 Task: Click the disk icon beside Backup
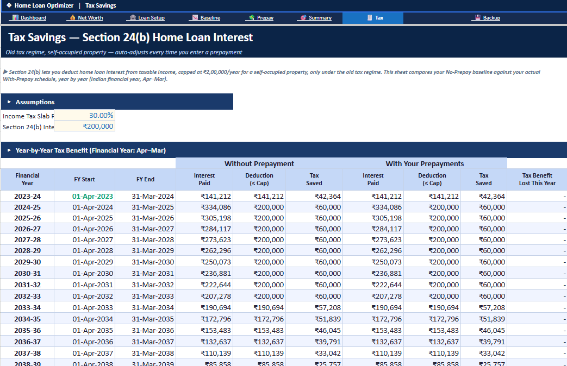coord(478,18)
